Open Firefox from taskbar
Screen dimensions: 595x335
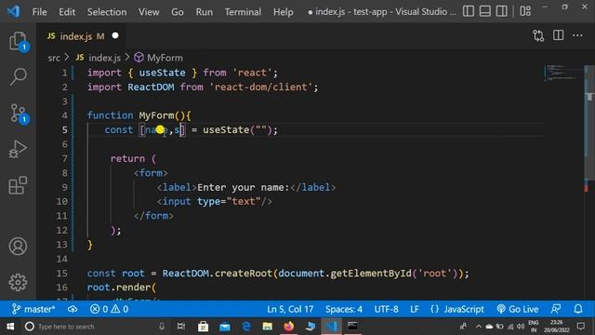coord(289,327)
